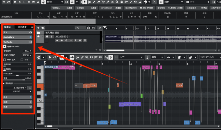Open the 定义 inspector section

(18, 32)
